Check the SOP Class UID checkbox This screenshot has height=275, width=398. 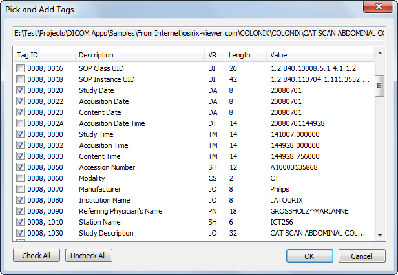coord(21,68)
